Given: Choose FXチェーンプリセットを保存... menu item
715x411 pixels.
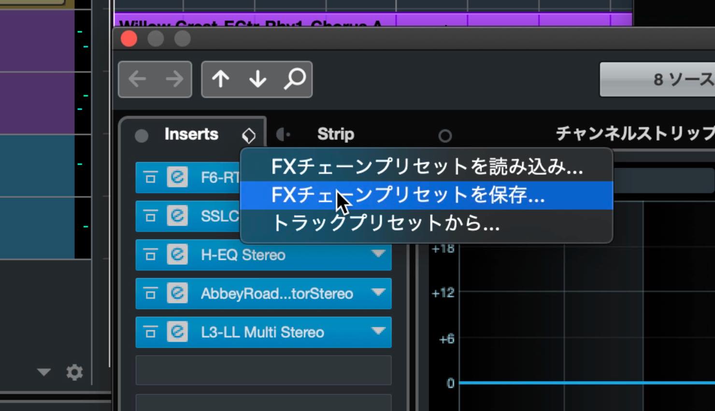Looking at the screenshot, I should 427,195.
